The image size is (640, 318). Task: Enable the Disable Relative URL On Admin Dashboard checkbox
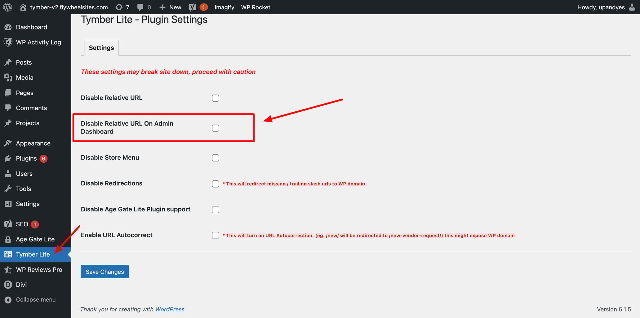point(216,128)
